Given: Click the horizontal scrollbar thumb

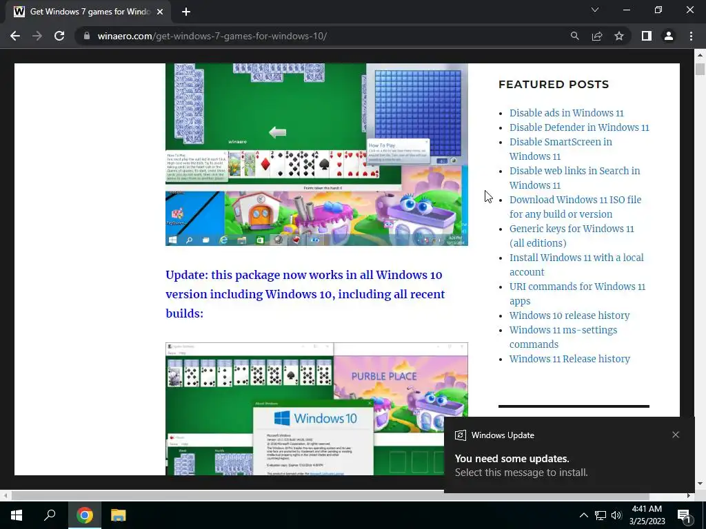Looking at the screenshot, I should click(x=330, y=496).
